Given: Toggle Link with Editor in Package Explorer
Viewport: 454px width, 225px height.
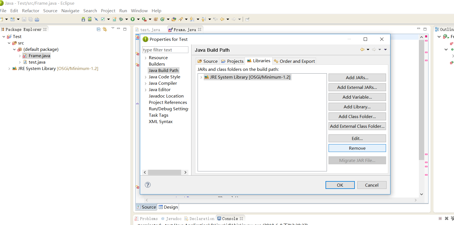Looking at the screenshot, I should tap(105, 29).
